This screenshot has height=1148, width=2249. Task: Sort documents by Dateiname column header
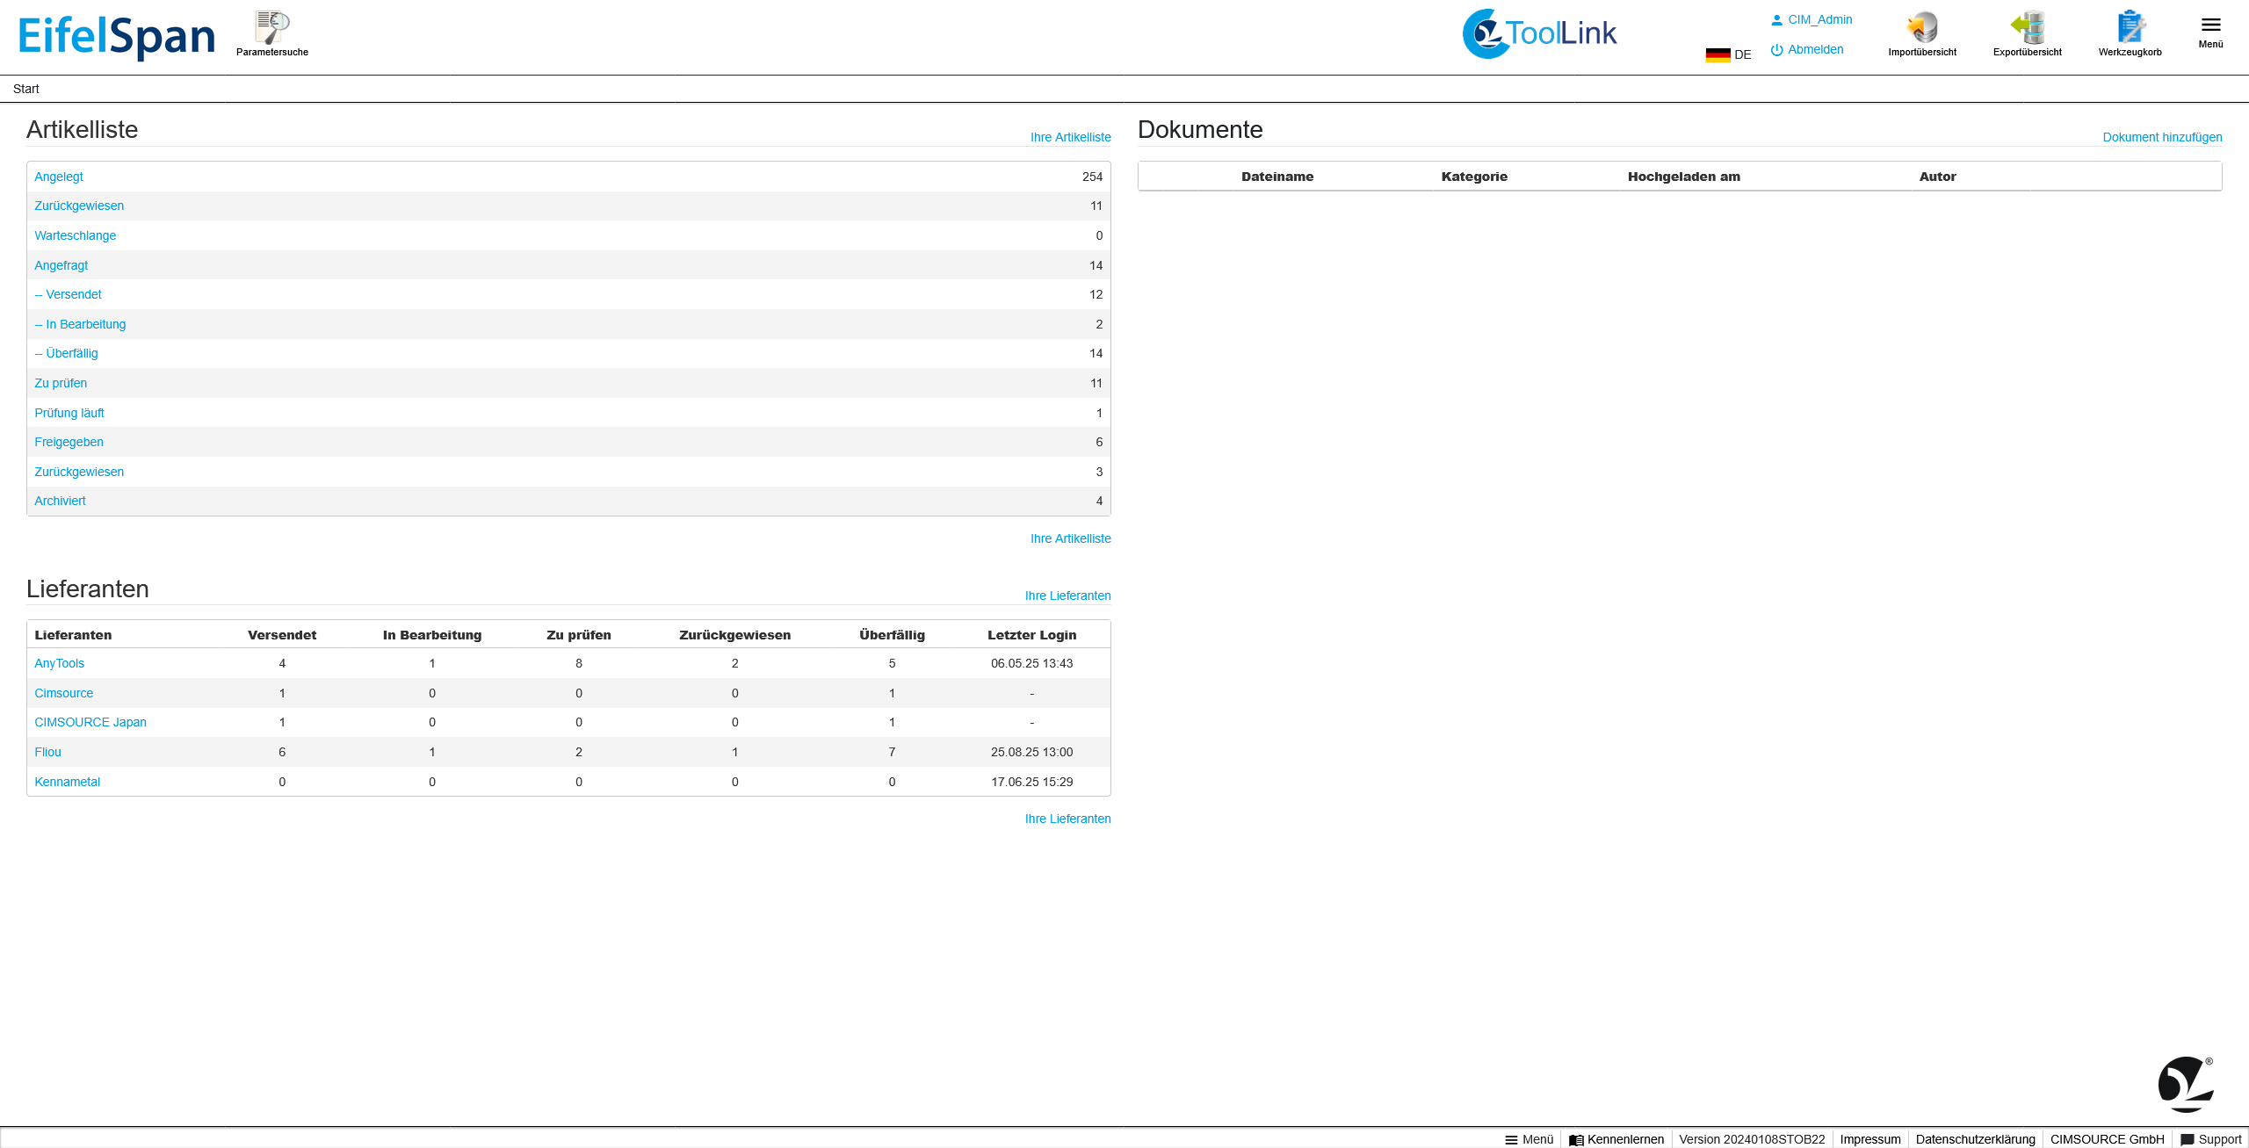(1276, 177)
